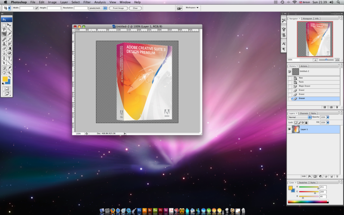Select the Sponge tool
The height and width of the screenshot is (215, 344).
click(9, 53)
